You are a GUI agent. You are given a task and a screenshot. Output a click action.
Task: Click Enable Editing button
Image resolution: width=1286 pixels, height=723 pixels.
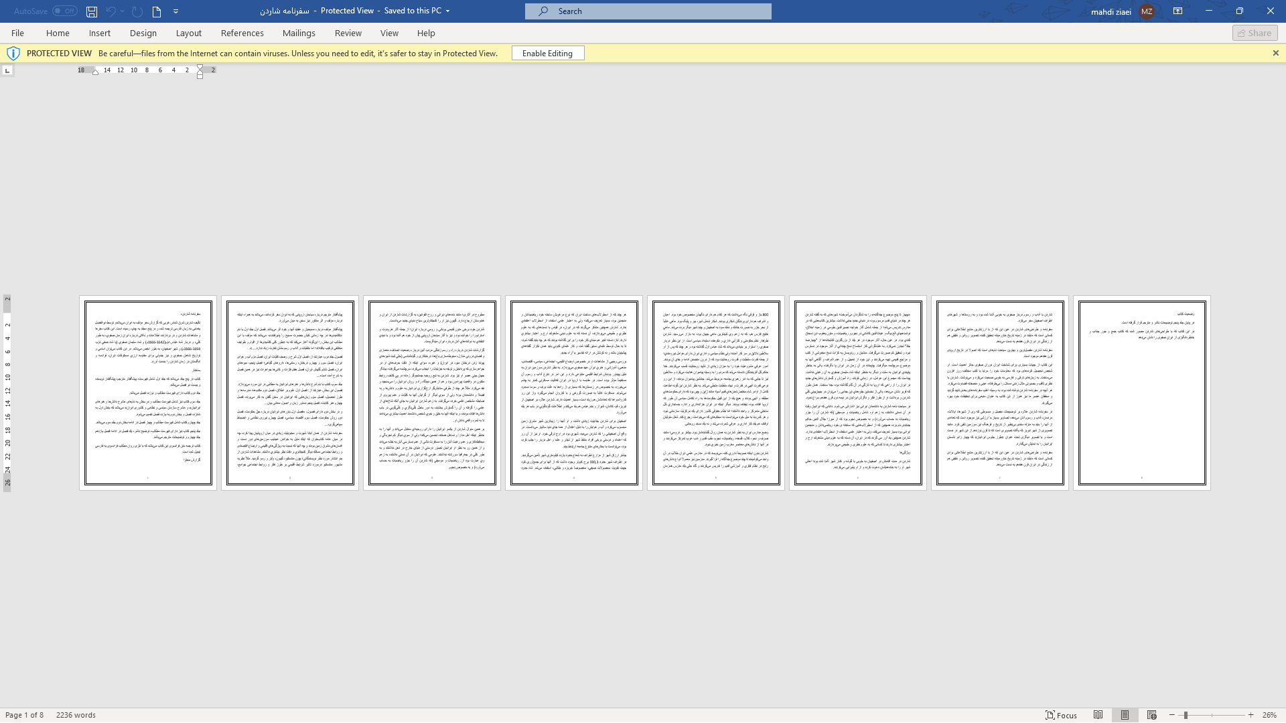547,54
